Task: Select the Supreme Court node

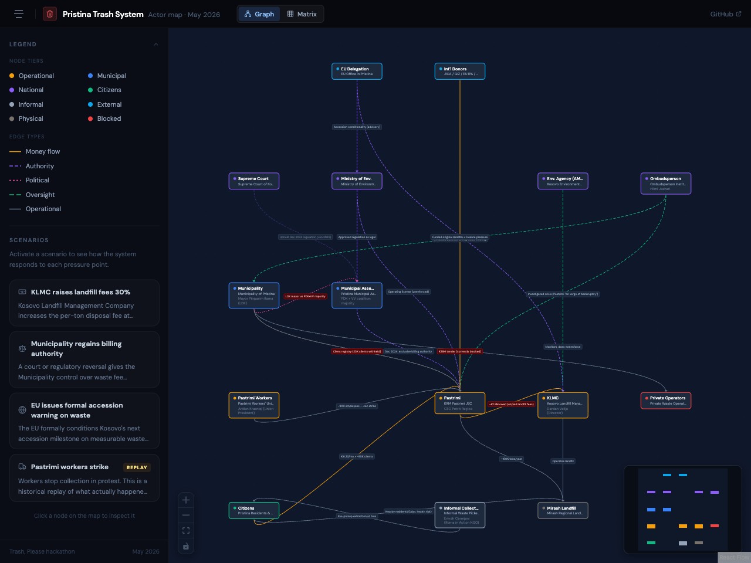Action: point(254,181)
